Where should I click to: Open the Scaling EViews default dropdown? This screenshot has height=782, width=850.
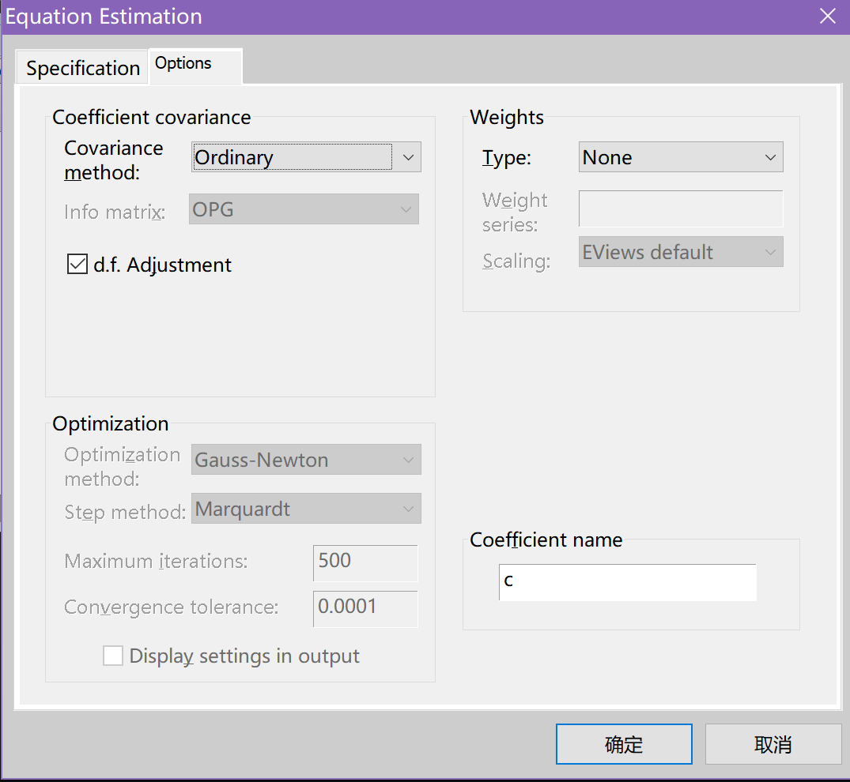tap(681, 252)
